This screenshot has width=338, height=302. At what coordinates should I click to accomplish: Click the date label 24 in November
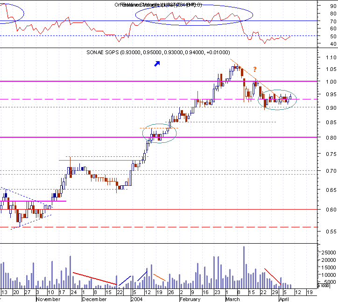point(74,293)
